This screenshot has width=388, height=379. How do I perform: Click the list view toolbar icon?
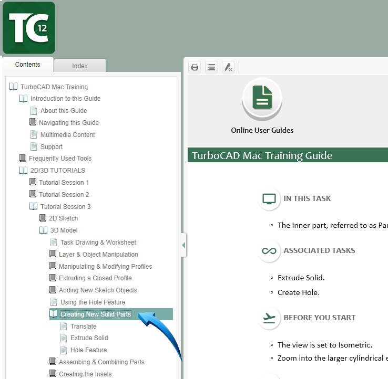coord(211,67)
